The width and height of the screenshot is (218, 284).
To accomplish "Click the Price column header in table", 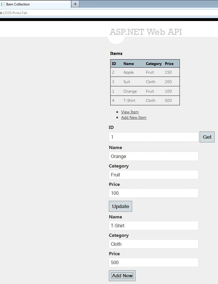I will 169,64.
